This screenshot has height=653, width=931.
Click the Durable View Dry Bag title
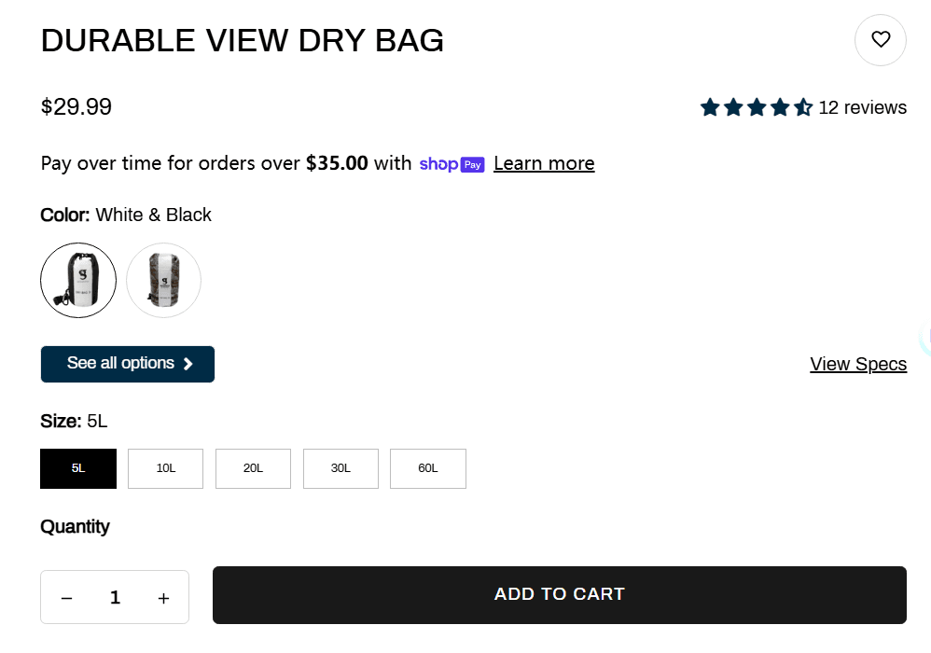tap(243, 40)
